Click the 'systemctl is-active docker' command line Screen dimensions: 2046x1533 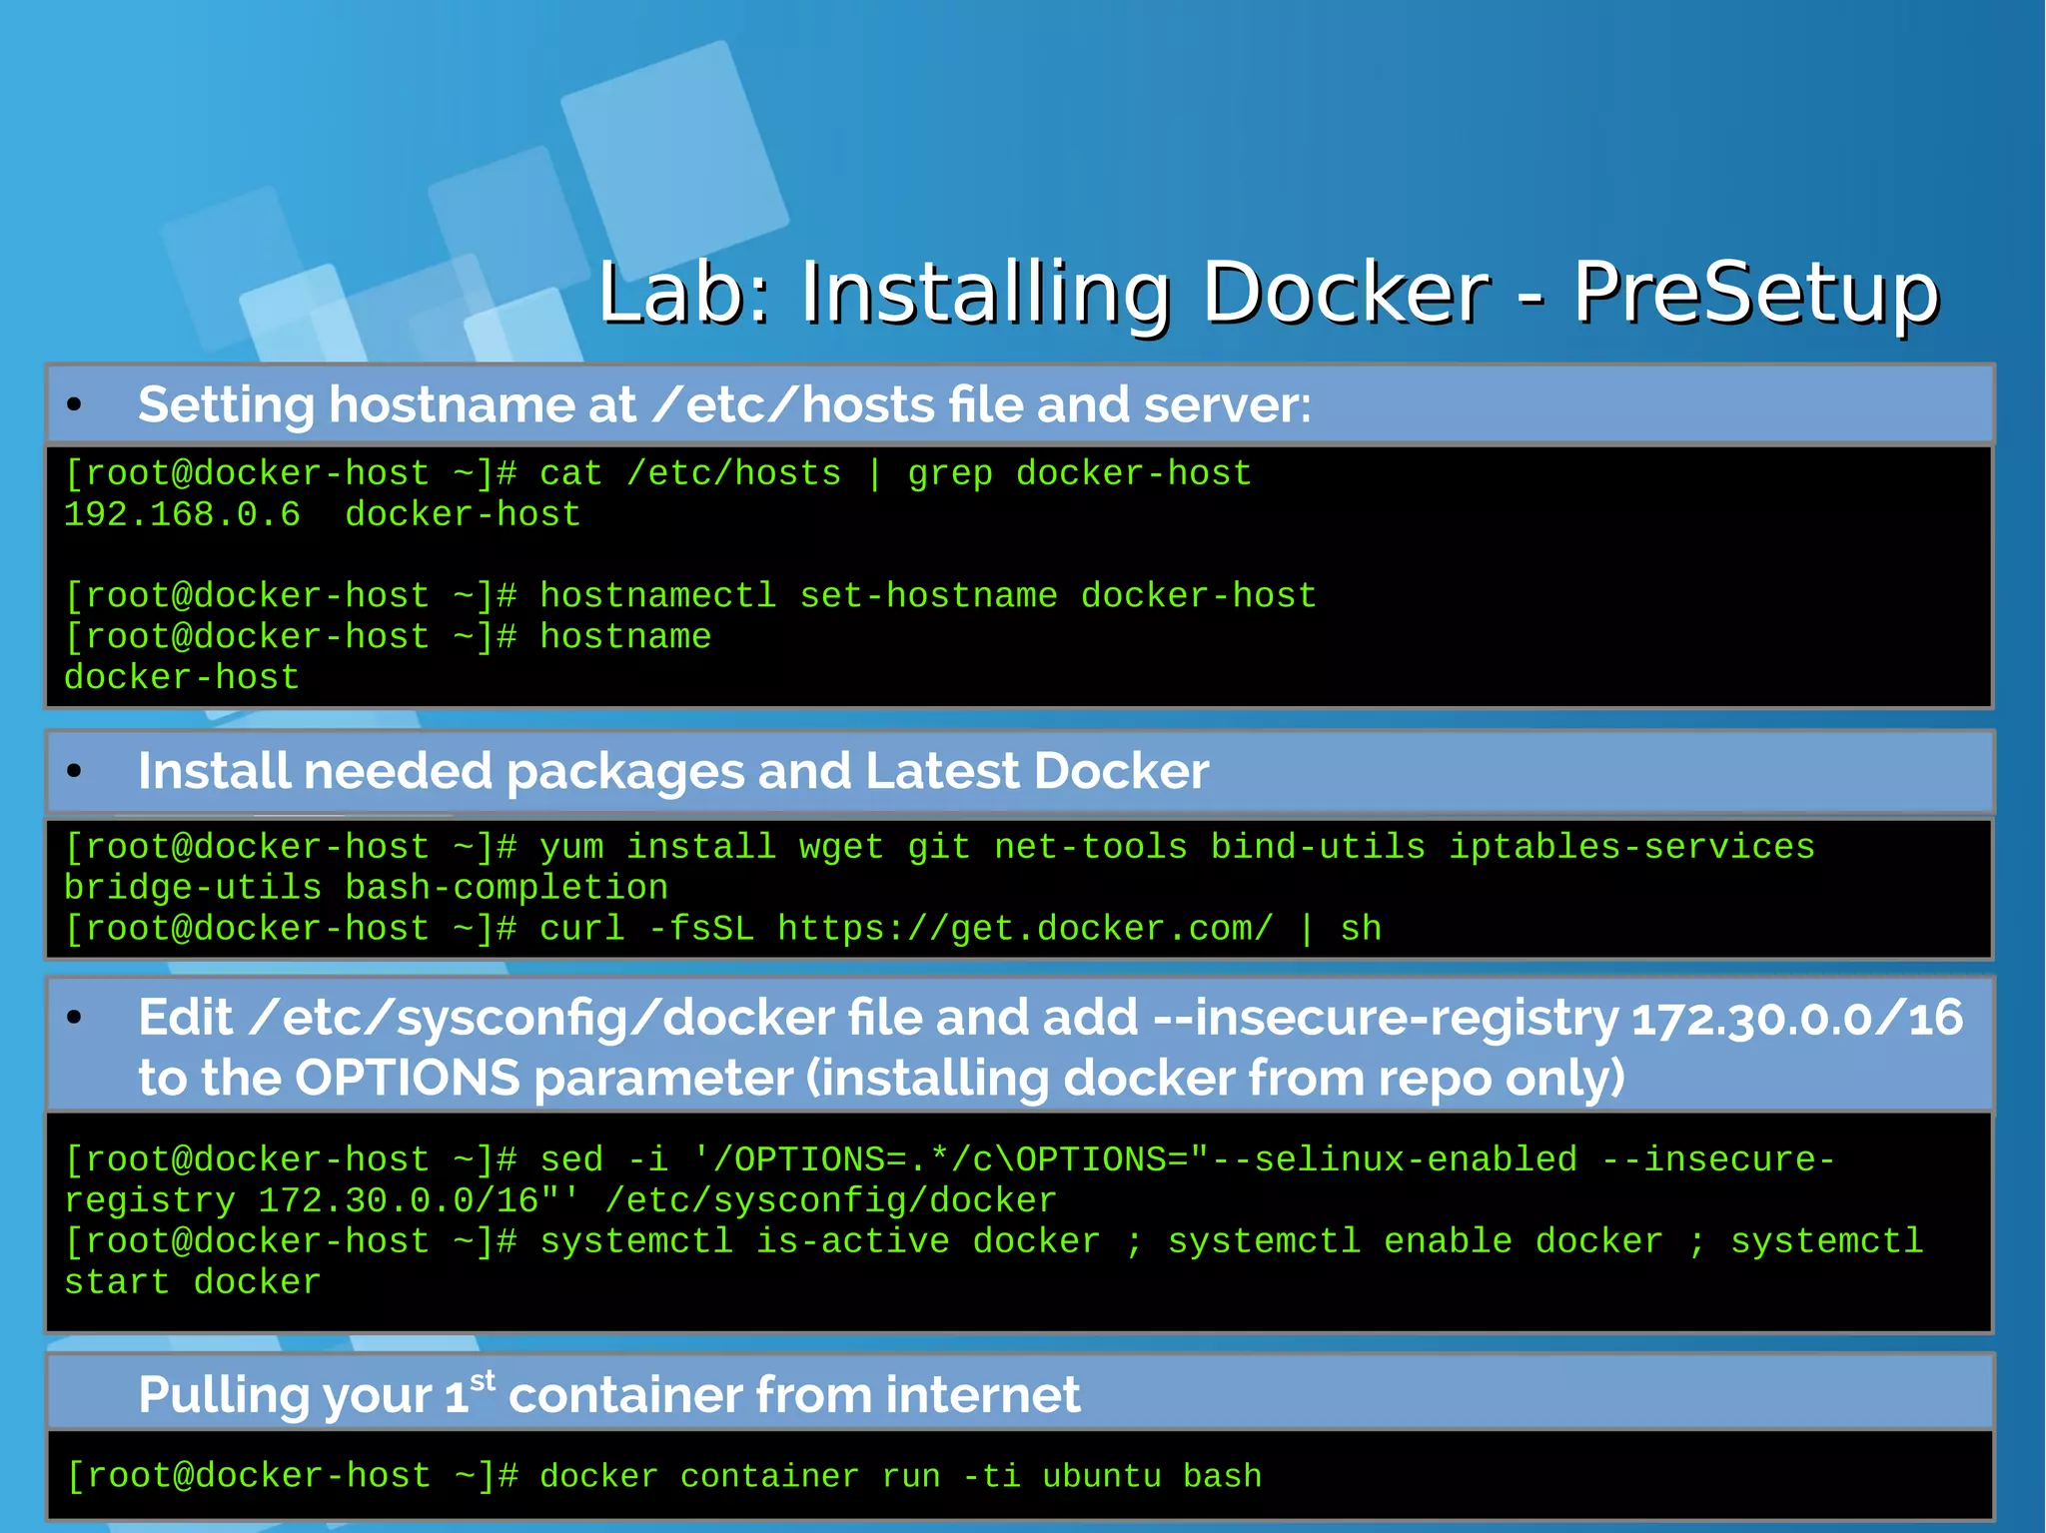[994, 1241]
